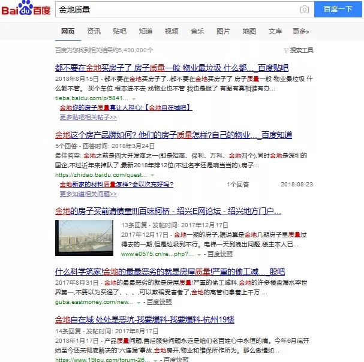Expand arrow next to zhidao.baidu.com URL
The width and height of the screenshot is (364, 362).
point(152,175)
